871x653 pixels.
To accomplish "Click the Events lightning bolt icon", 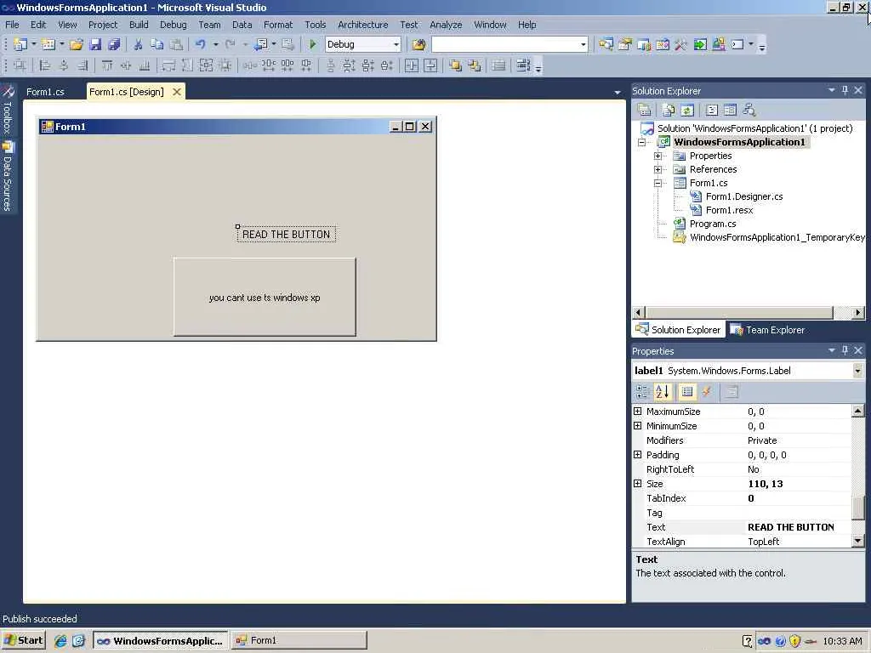I will 706,392.
